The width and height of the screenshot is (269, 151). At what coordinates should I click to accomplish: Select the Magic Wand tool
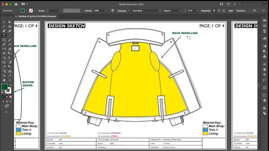pyautogui.click(x=4, y=26)
